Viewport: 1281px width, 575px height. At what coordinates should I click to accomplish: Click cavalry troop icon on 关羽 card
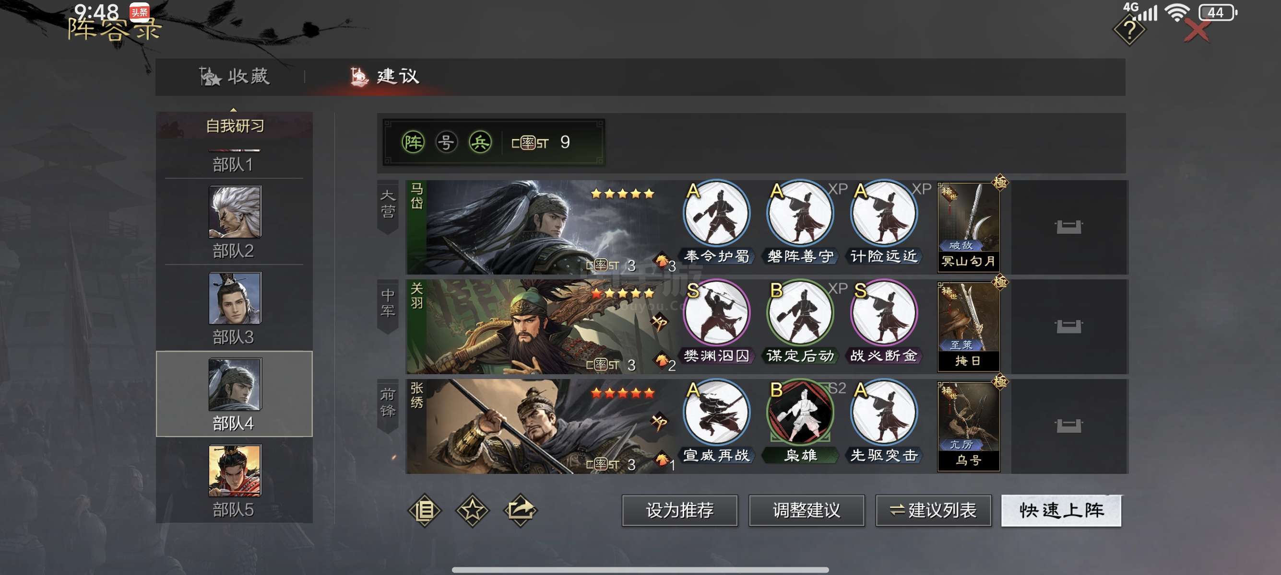(x=659, y=322)
